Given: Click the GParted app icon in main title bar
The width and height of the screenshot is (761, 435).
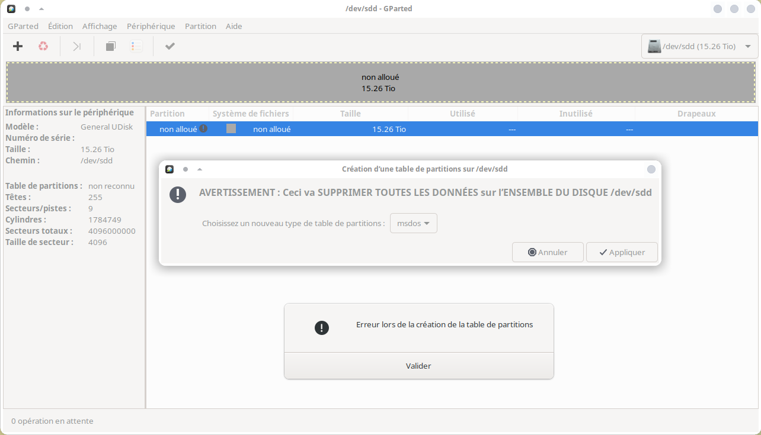Looking at the screenshot, I should [11, 9].
